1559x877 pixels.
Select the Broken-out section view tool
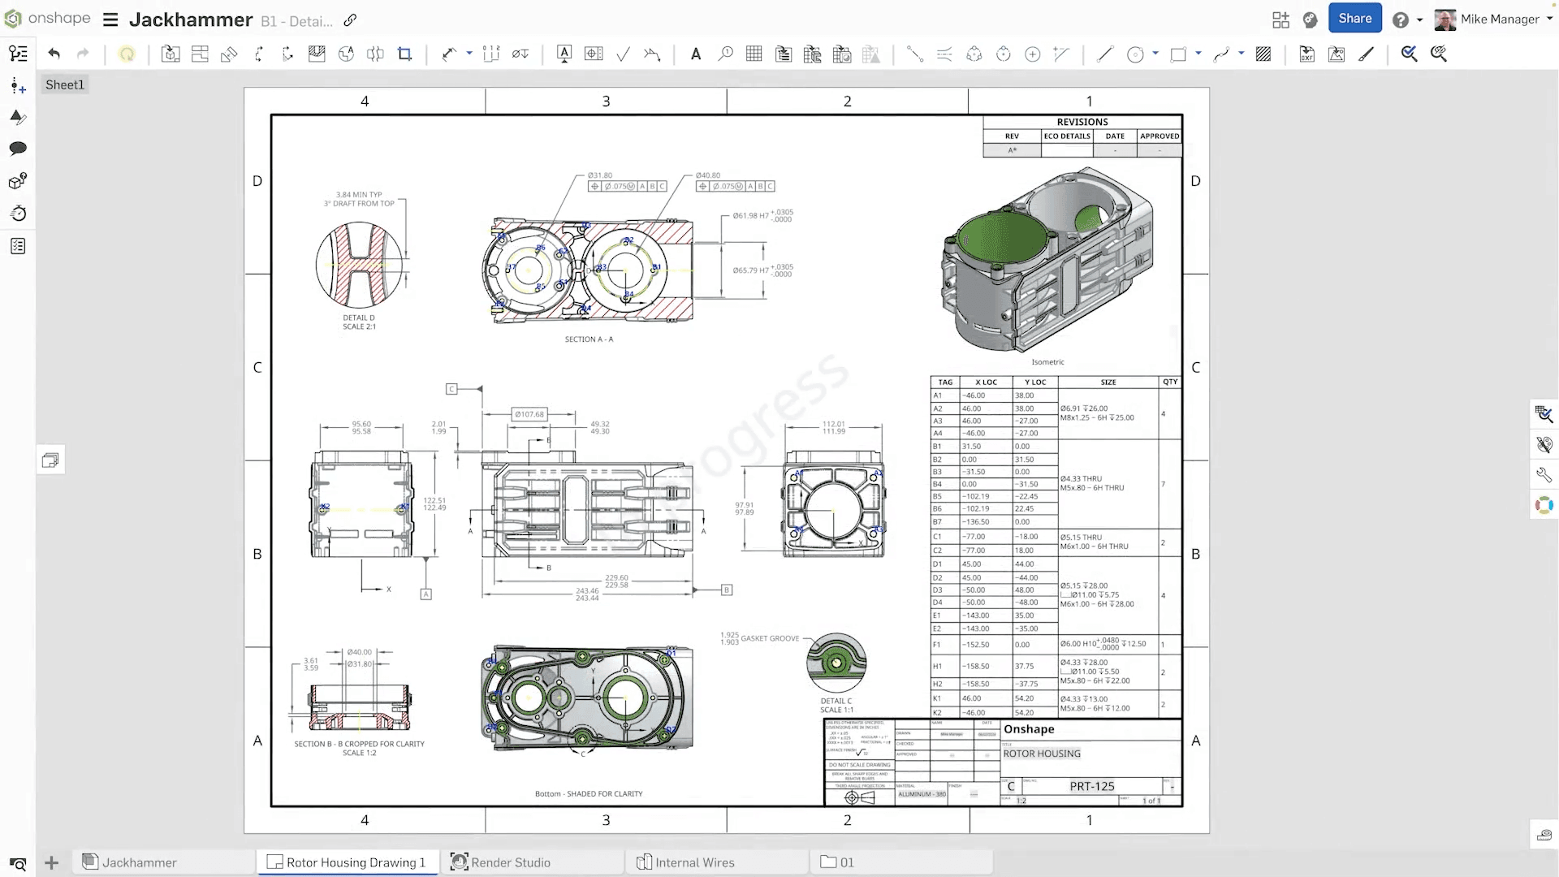(317, 54)
